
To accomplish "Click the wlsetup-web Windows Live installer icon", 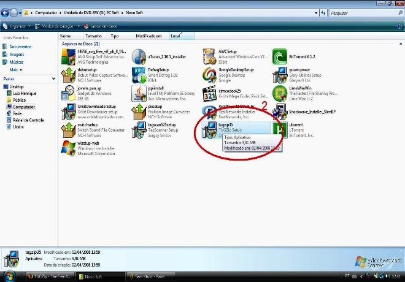I will [x=69, y=147].
